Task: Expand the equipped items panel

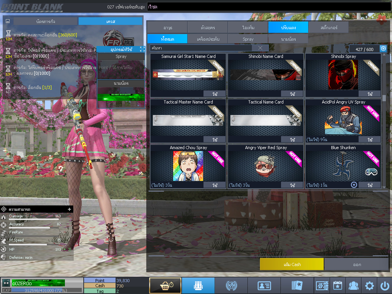Action: (x=142, y=49)
